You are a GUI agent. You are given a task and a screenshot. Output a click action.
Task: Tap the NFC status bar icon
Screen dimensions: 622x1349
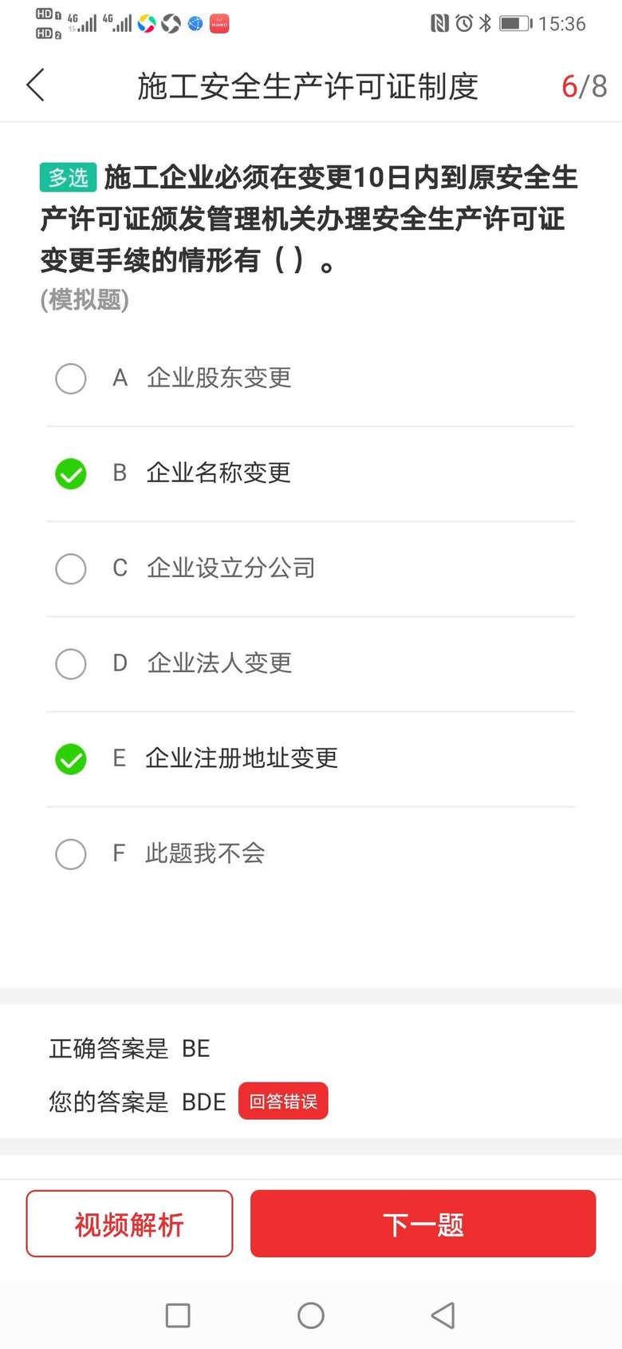tap(439, 23)
